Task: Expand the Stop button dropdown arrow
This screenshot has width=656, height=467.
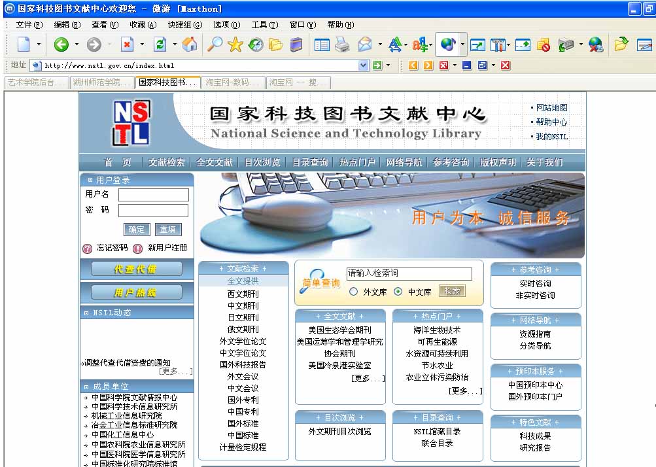Action: (x=142, y=44)
